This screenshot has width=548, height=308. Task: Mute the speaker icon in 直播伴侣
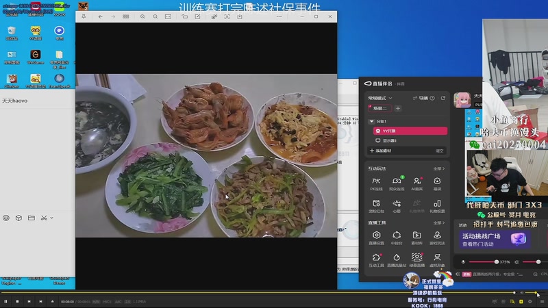pos(517,262)
